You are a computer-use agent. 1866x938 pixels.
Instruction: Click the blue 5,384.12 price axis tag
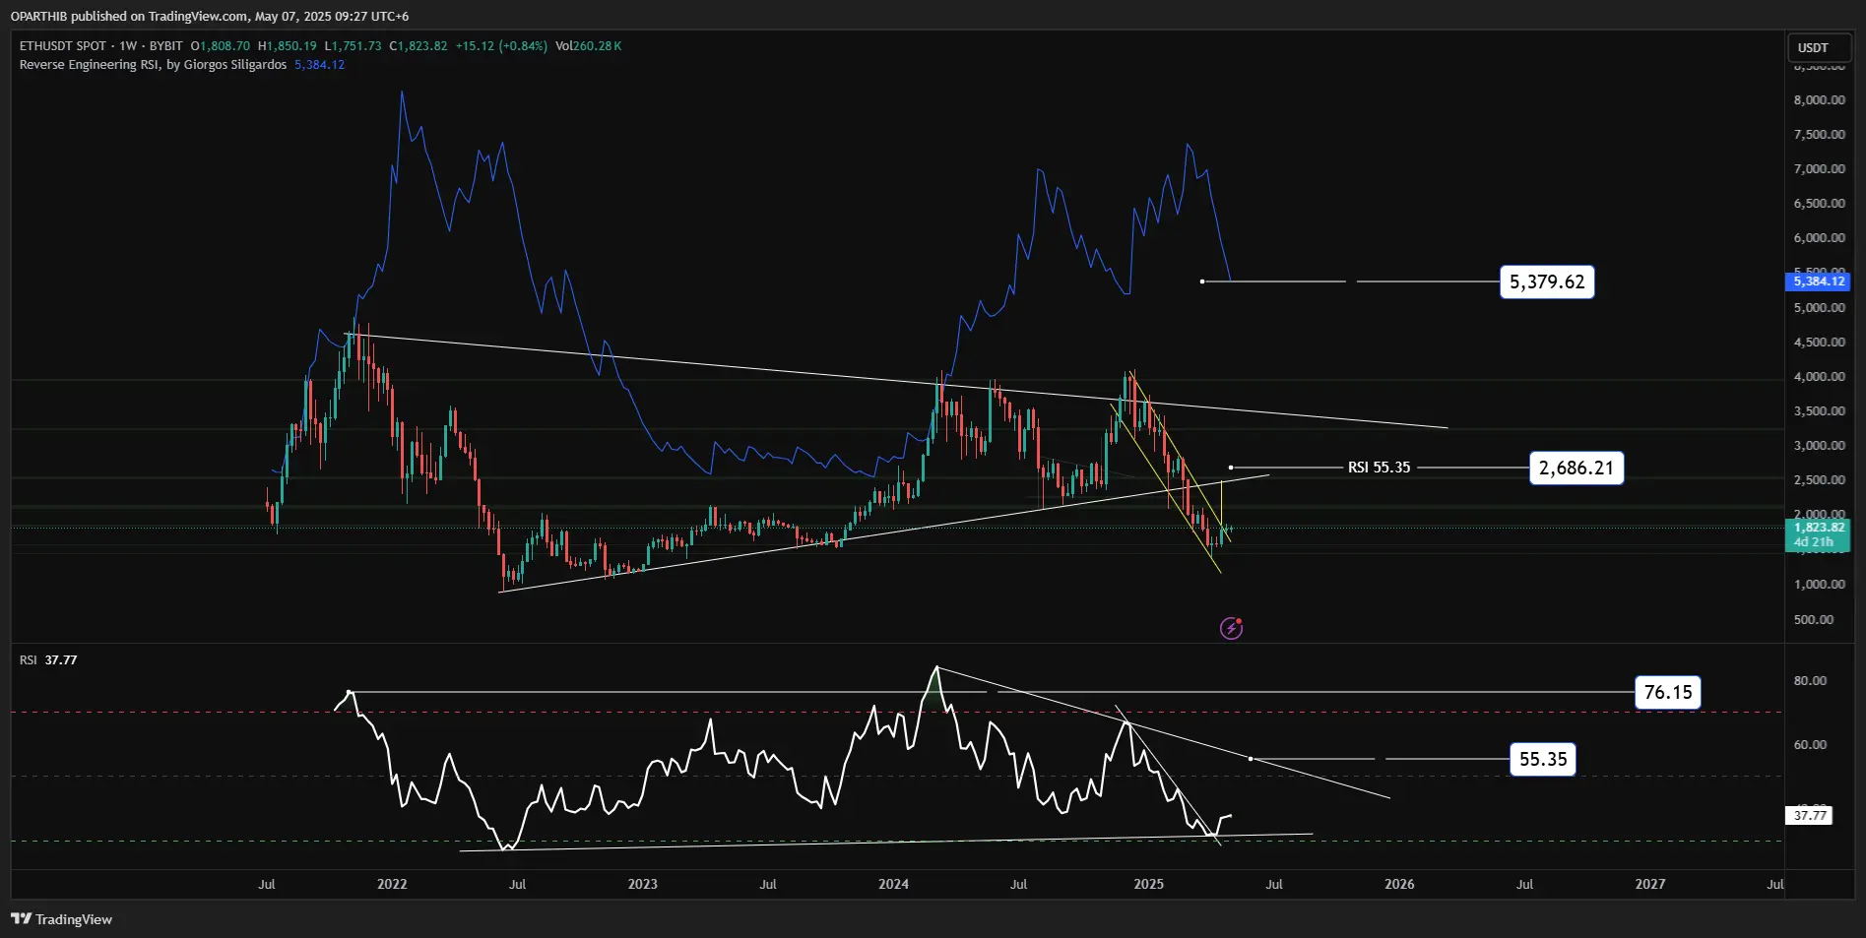[x=1818, y=281]
